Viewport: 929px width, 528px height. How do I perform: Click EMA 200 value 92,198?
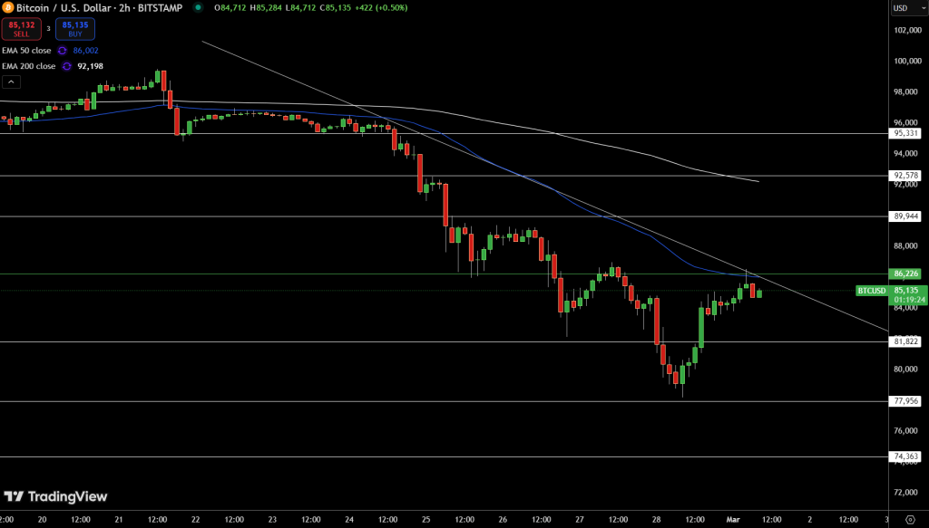(90, 66)
